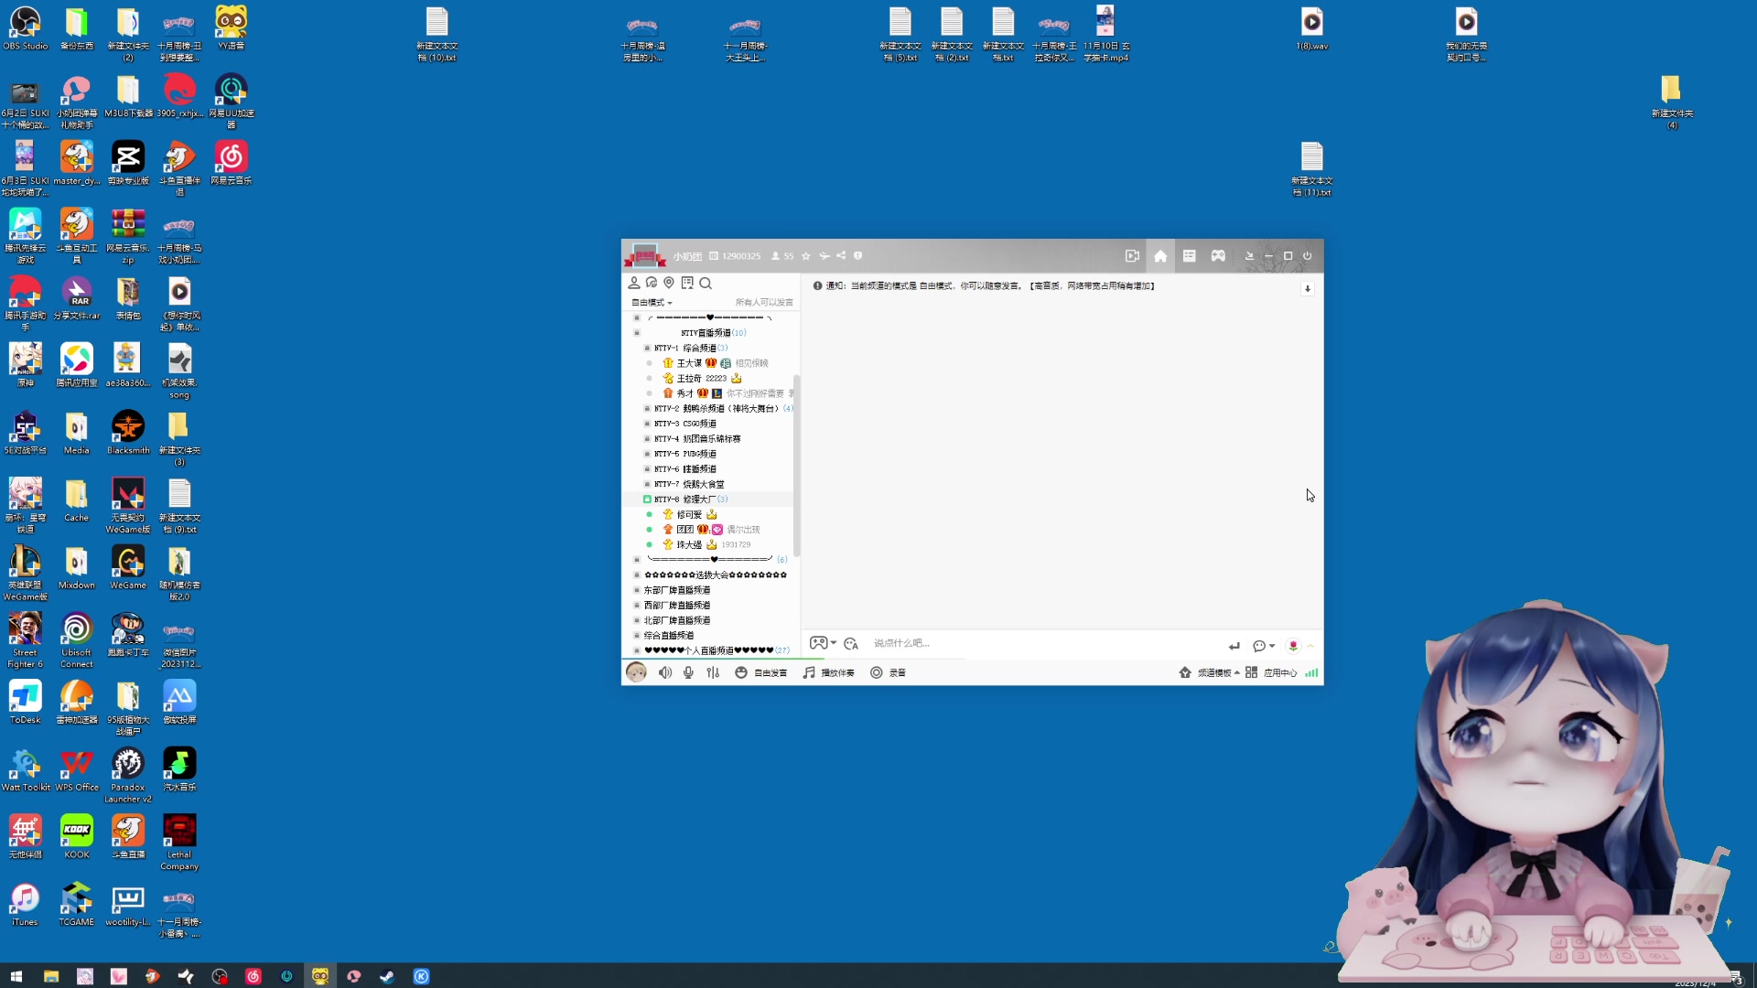Open the video live icon in title bar

[1132, 256]
